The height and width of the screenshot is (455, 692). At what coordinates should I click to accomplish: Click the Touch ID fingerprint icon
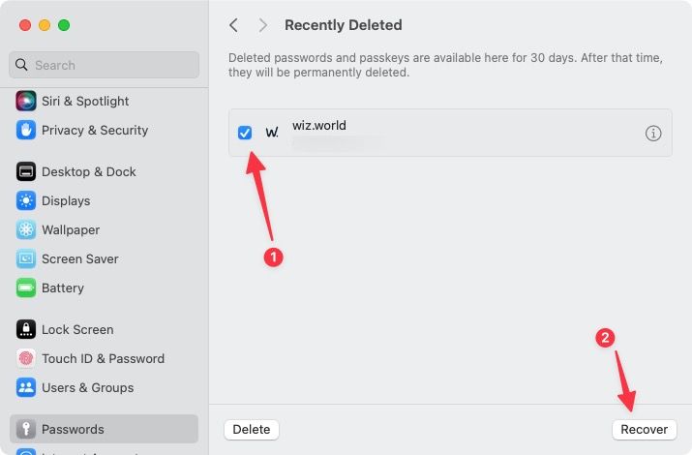pyautogui.click(x=26, y=358)
